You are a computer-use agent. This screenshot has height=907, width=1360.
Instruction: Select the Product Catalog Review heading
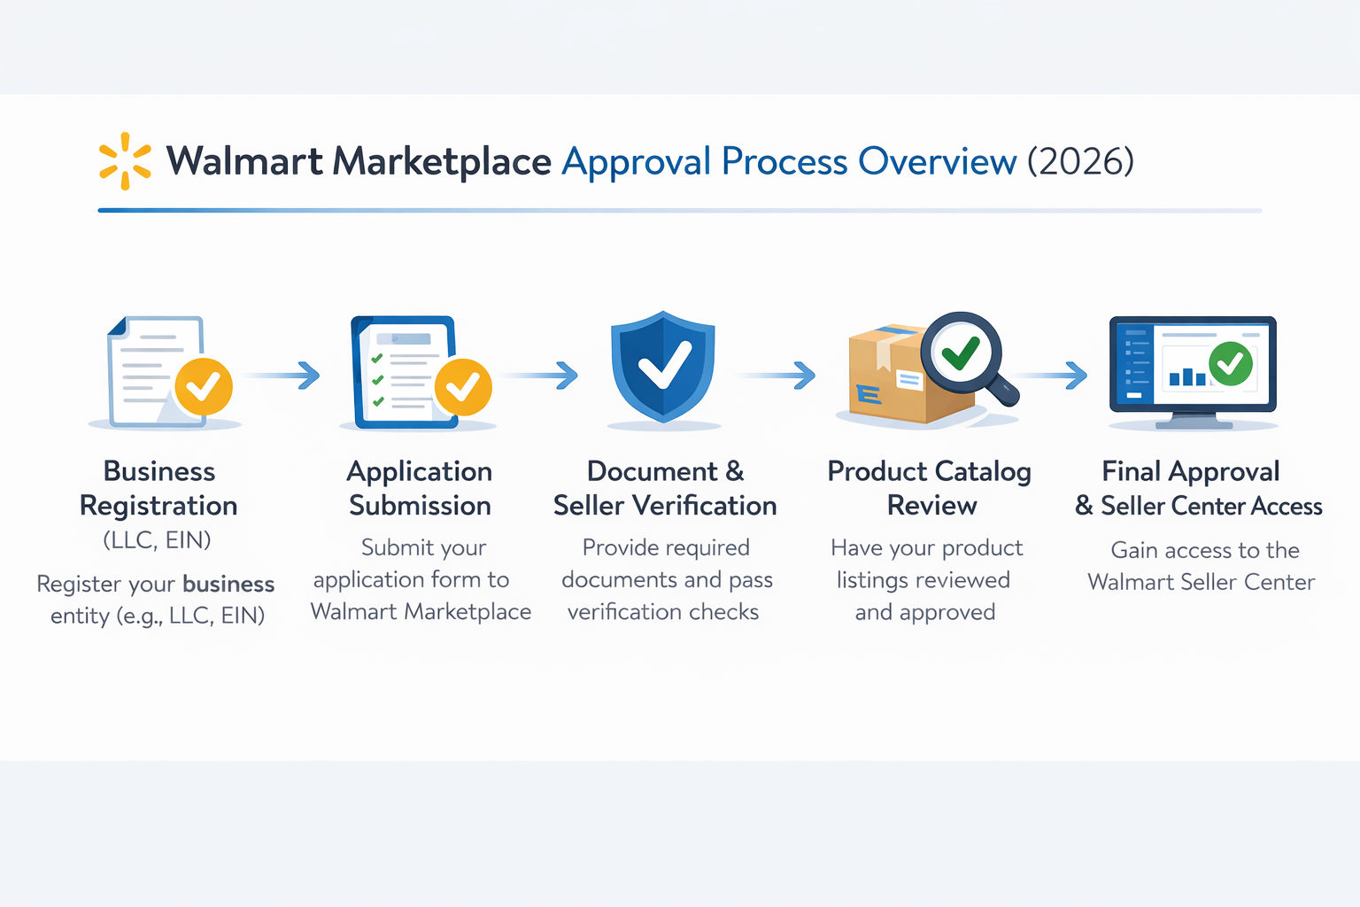click(x=929, y=488)
